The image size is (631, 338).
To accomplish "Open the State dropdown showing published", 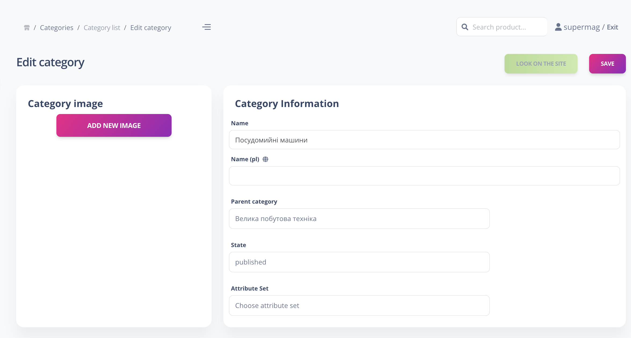I will click(x=359, y=262).
